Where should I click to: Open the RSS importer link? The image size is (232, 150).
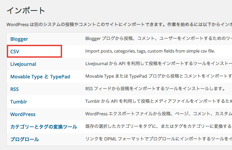(x=14, y=89)
